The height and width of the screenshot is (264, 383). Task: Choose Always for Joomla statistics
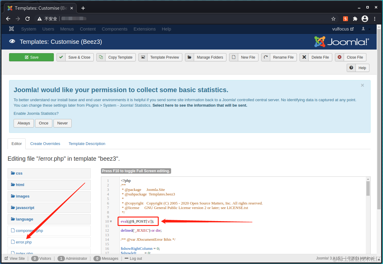(24, 123)
